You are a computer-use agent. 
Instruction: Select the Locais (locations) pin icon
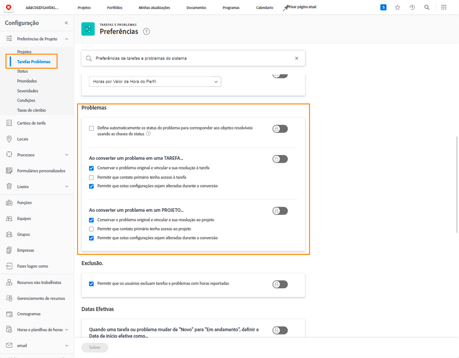coord(8,139)
